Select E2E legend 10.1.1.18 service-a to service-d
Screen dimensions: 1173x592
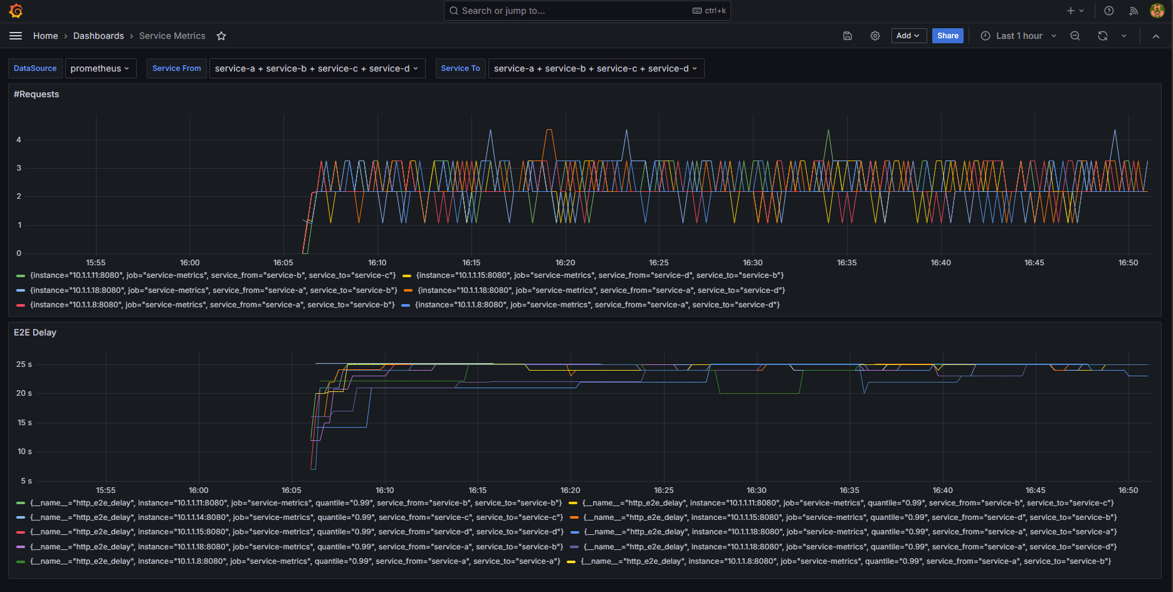[x=850, y=547]
